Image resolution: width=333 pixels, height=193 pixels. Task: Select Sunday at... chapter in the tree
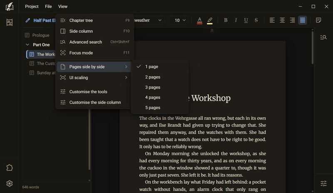coord(42,73)
